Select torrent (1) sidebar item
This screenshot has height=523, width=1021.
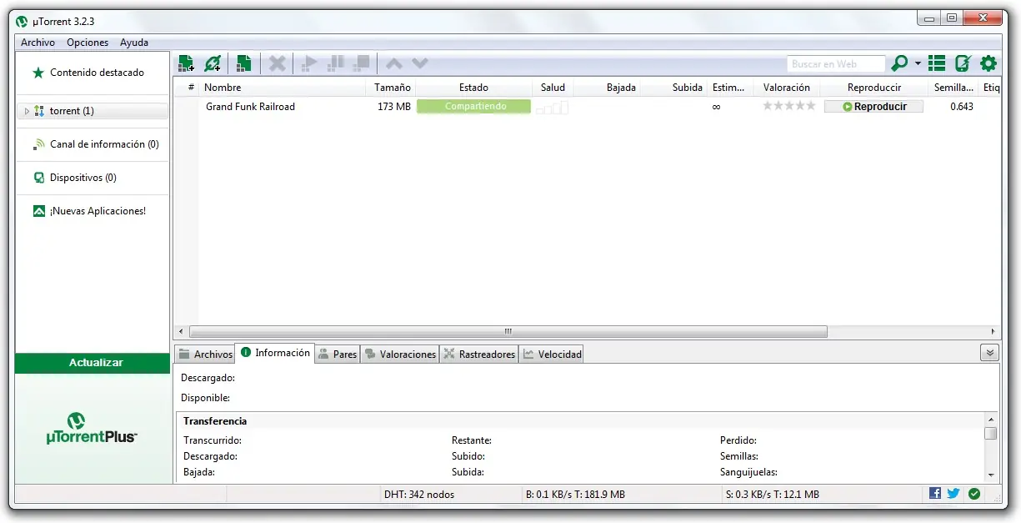[93, 111]
